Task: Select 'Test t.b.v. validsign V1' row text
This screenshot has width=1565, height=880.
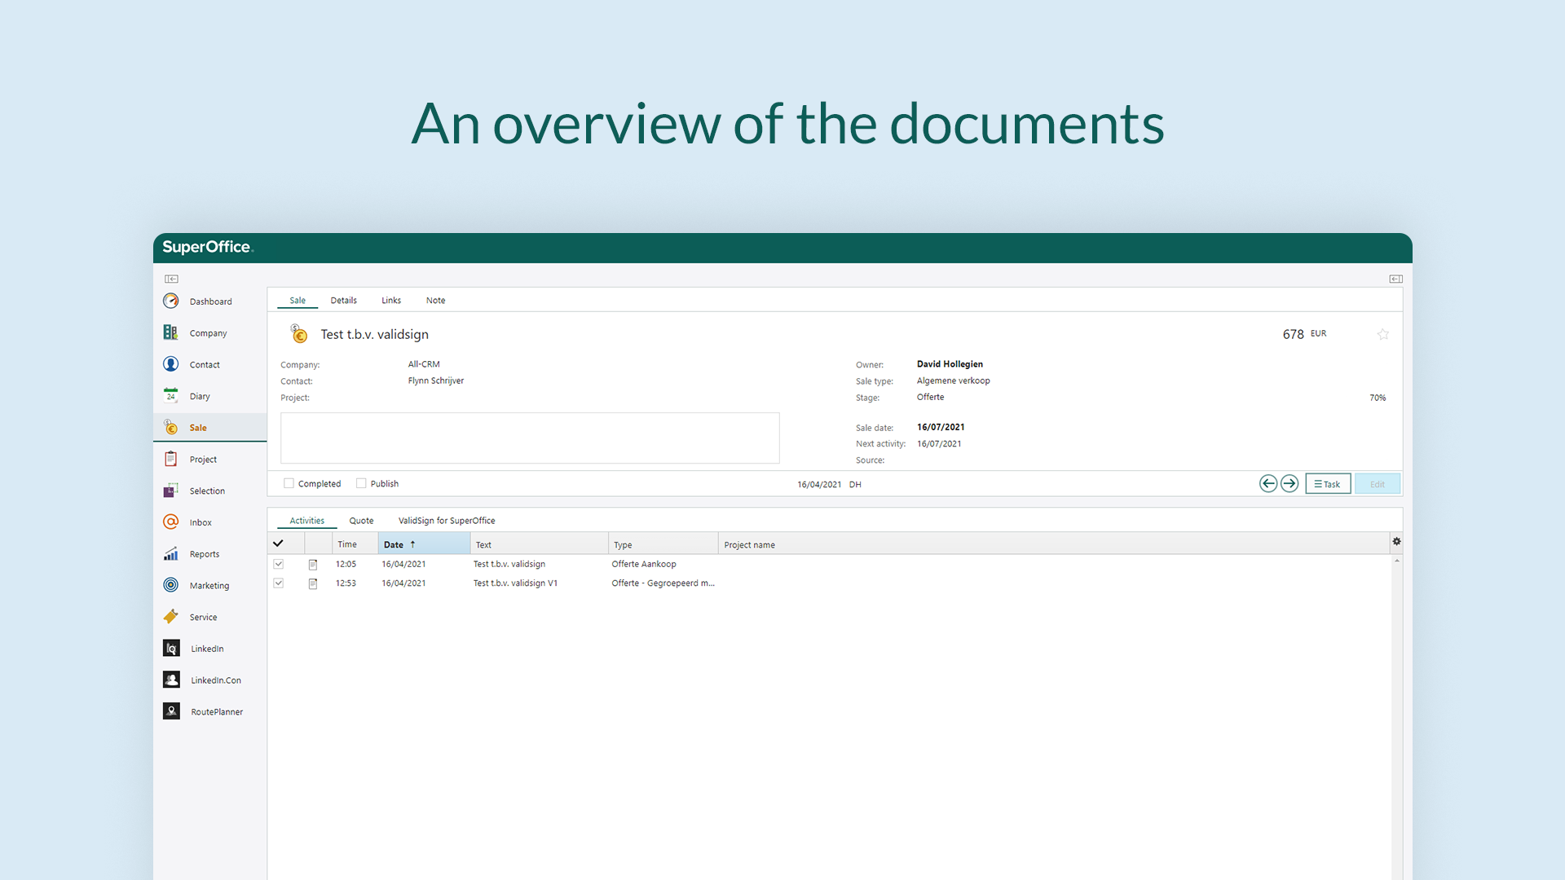Action: click(x=515, y=583)
